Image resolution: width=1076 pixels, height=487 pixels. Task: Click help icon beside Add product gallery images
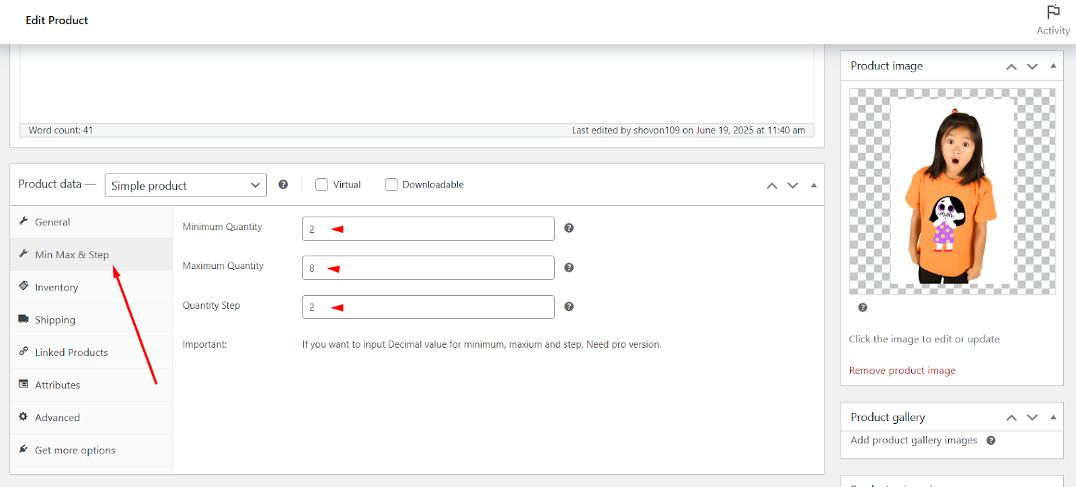coord(991,441)
